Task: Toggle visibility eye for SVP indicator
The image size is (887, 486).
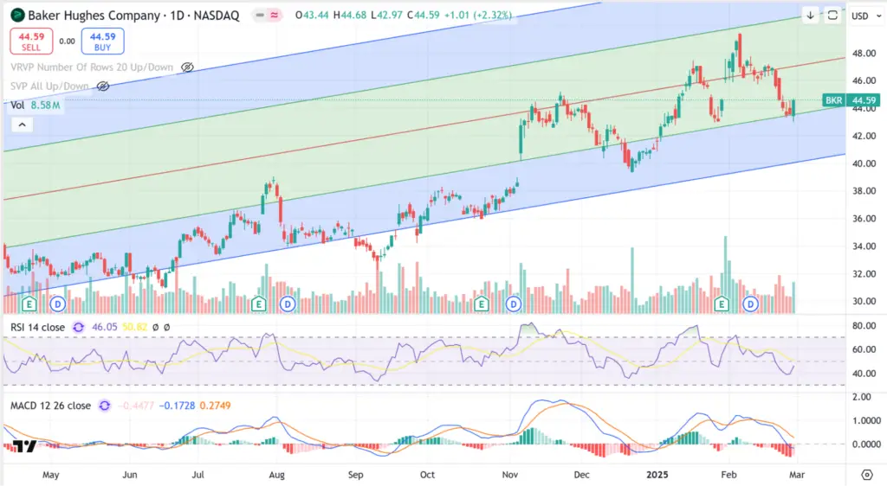Action: (102, 86)
